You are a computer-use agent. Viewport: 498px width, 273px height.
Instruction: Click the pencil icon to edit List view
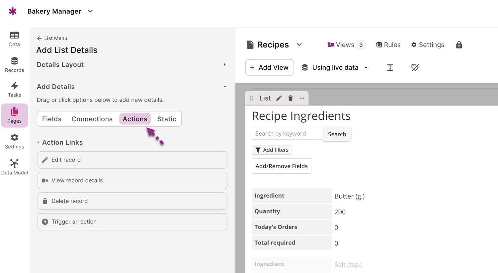[x=279, y=98]
